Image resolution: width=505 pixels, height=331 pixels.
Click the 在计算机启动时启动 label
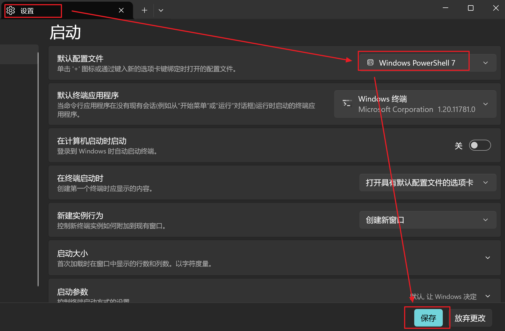(92, 141)
